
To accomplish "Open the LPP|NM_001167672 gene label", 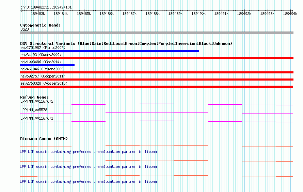I will point(37,102).
